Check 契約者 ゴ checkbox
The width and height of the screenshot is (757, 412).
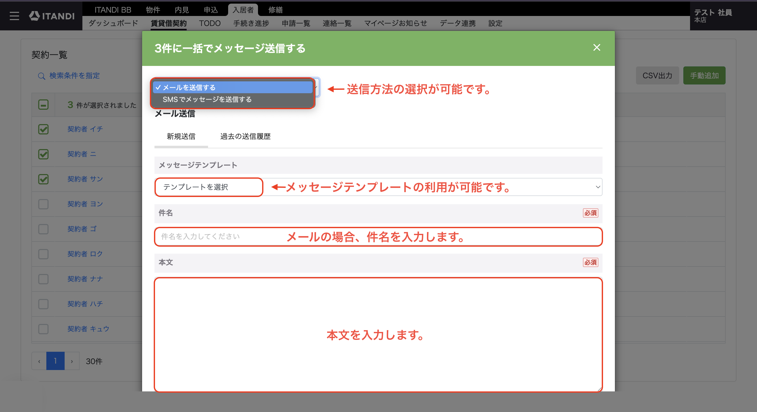pyautogui.click(x=43, y=229)
